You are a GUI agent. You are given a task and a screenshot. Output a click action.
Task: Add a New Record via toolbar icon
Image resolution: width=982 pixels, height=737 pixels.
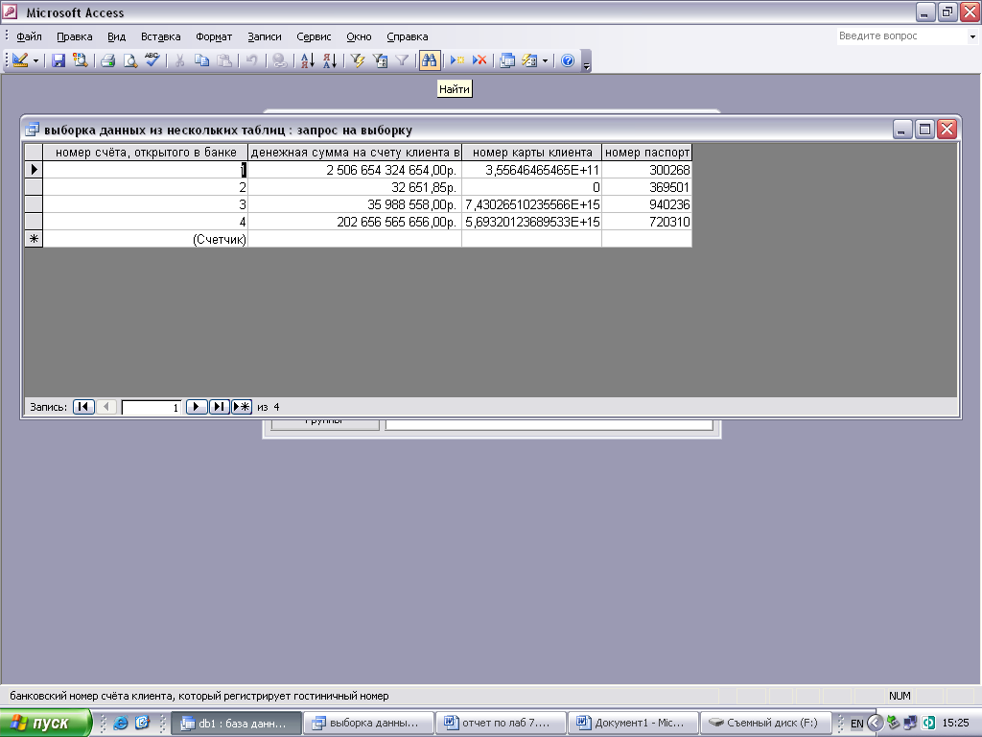click(457, 60)
